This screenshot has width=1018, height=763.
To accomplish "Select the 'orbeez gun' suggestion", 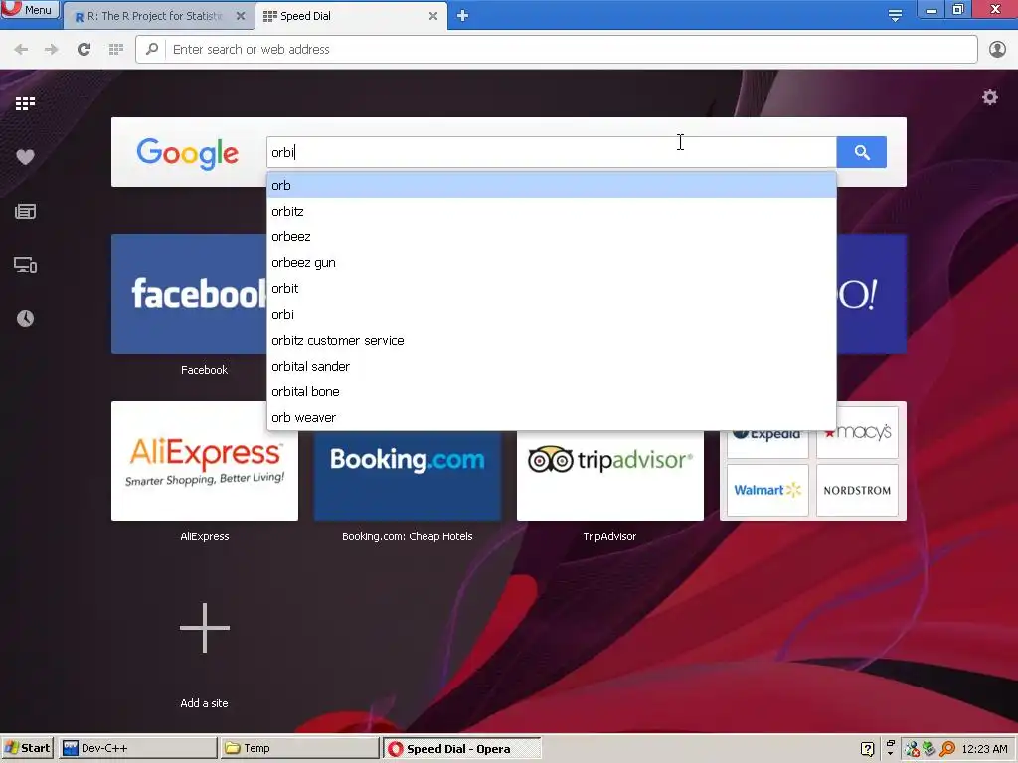I will (551, 263).
